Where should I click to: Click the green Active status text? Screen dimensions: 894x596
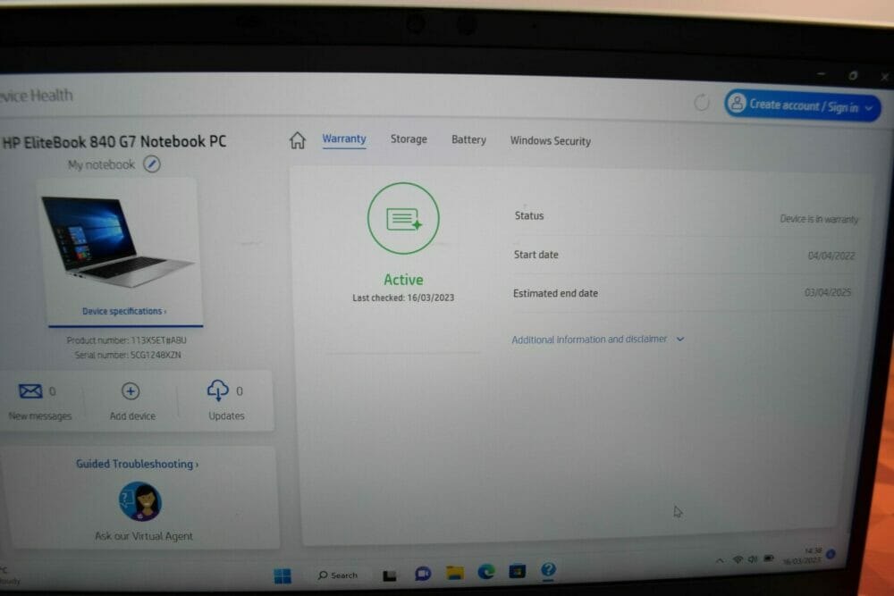[x=403, y=280]
